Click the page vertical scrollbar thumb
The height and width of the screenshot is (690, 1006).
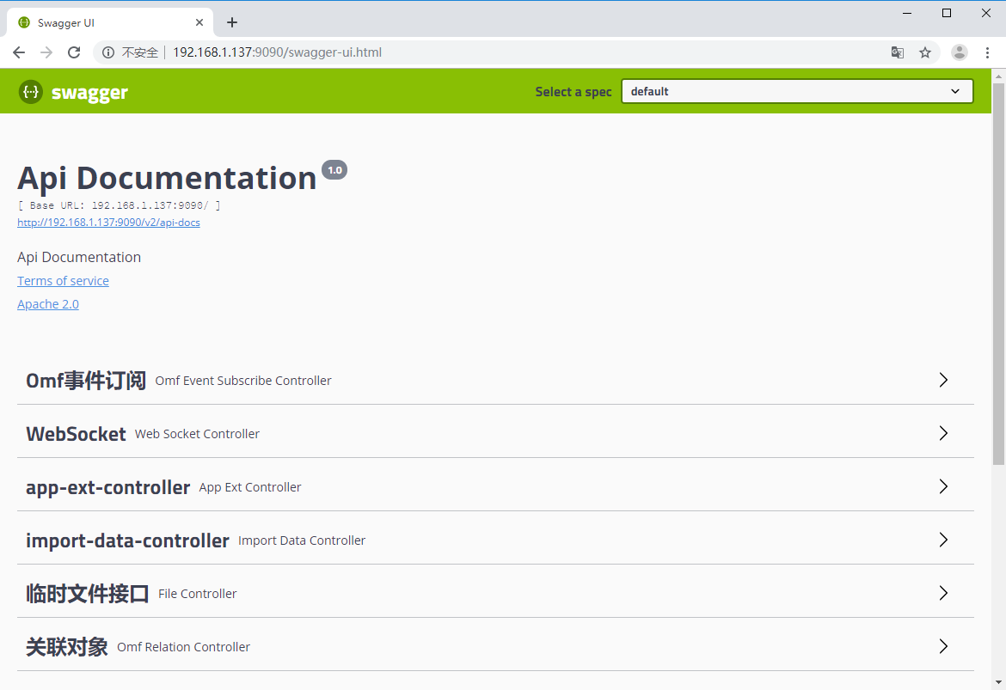(998, 274)
